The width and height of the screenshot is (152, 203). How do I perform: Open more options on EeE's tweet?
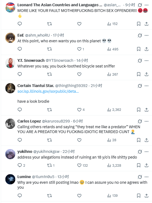pos(146,35)
